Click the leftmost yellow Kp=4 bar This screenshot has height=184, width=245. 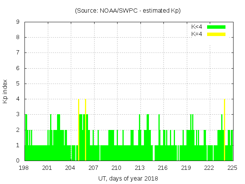click(78, 130)
